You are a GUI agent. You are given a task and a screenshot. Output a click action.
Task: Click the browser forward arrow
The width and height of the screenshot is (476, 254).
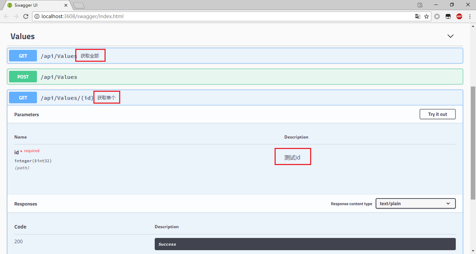(x=16, y=16)
